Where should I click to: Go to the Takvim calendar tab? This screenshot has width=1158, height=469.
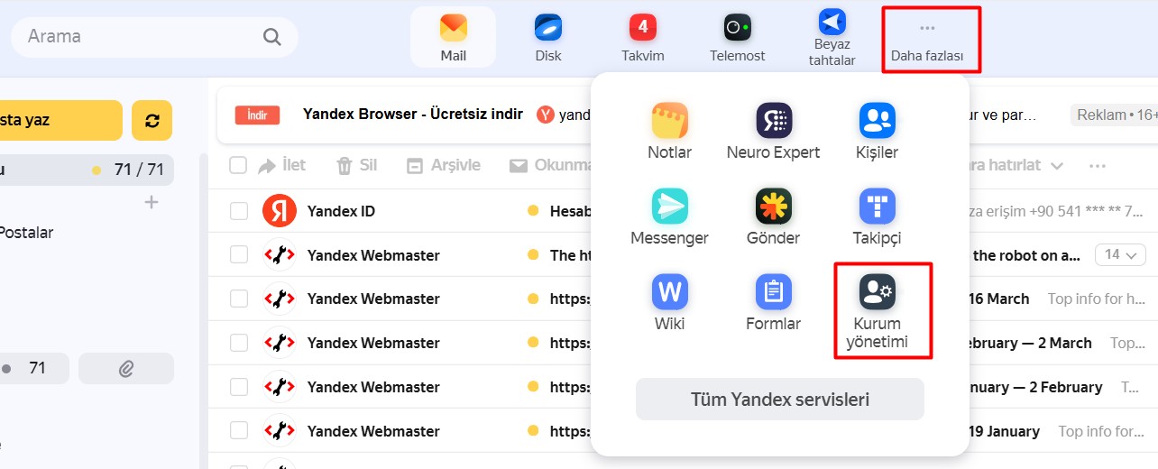(642, 38)
